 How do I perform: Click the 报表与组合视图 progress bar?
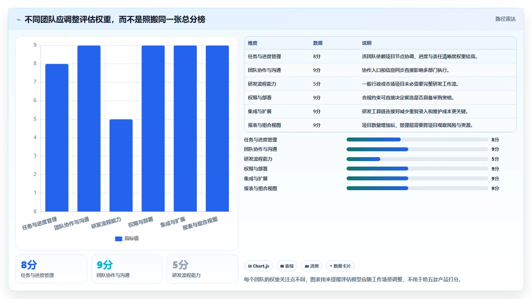[417, 188]
